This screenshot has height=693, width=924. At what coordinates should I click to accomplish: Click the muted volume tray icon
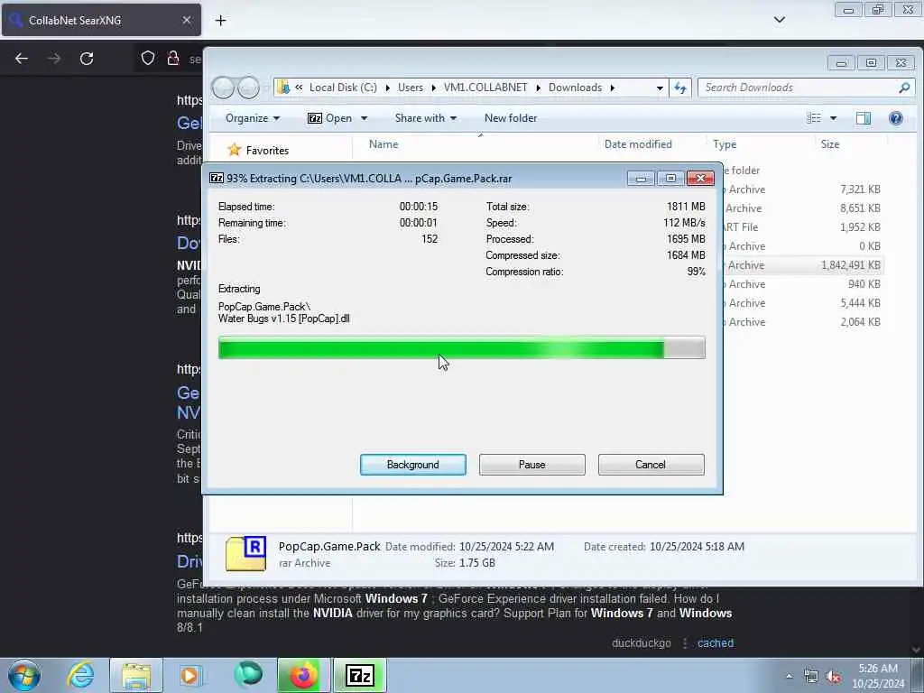pyautogui.click(x=833, y=677)
